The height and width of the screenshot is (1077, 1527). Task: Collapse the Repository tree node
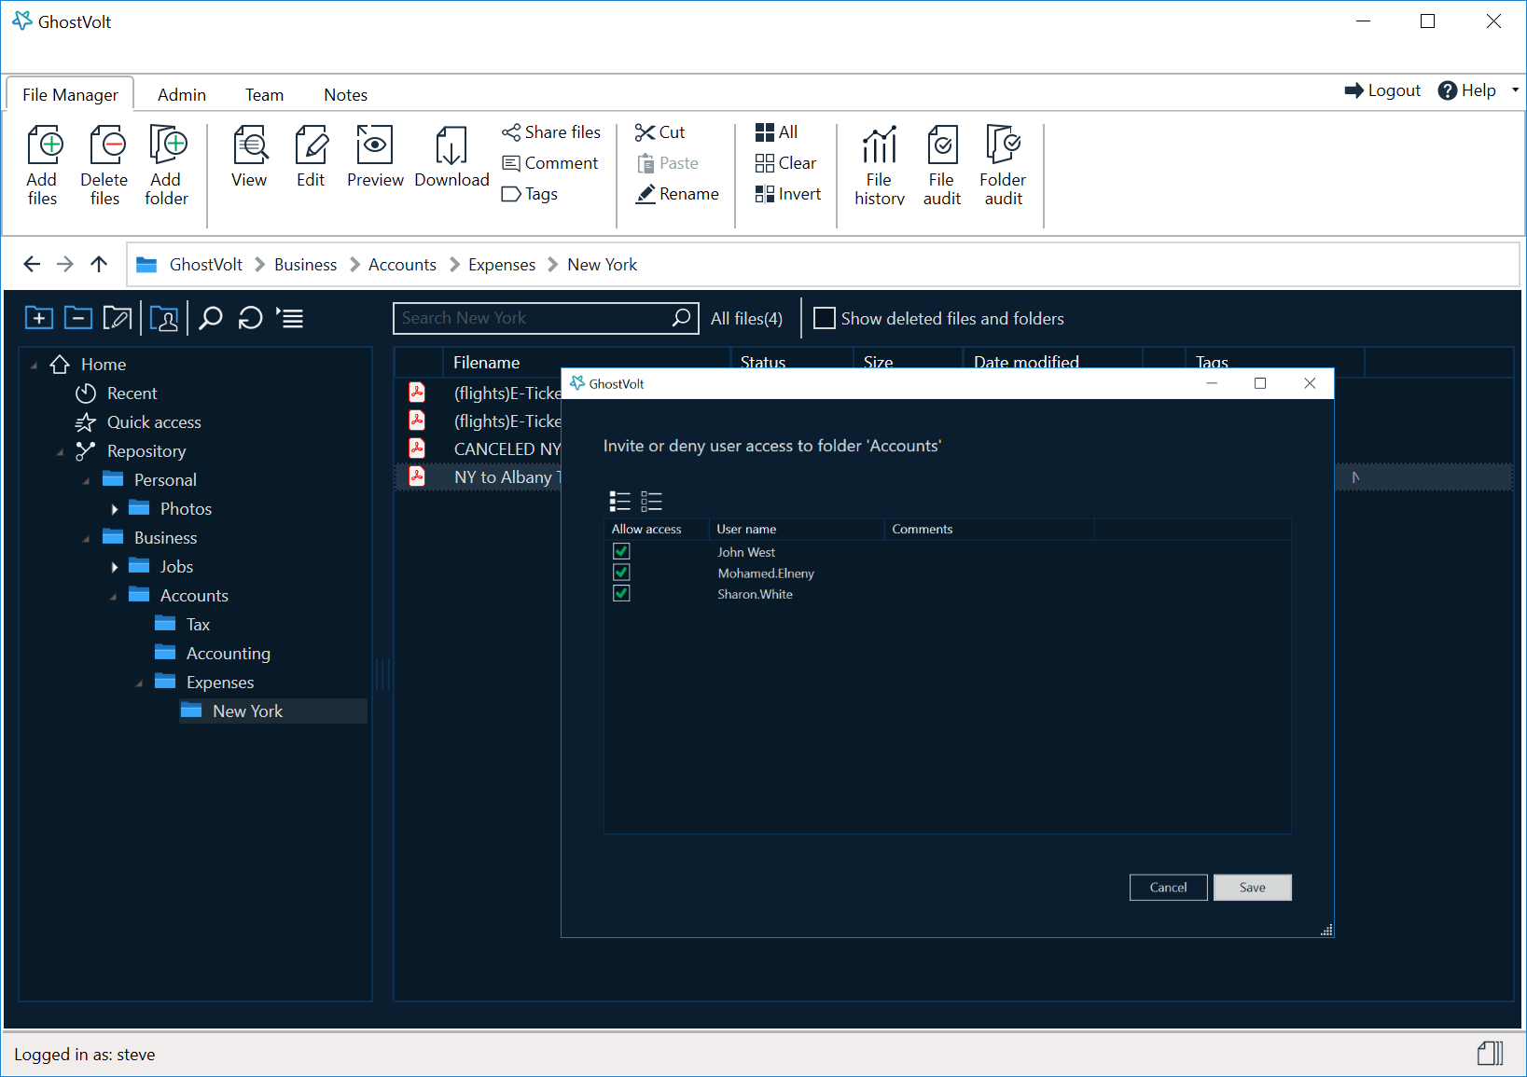point(60,451)
